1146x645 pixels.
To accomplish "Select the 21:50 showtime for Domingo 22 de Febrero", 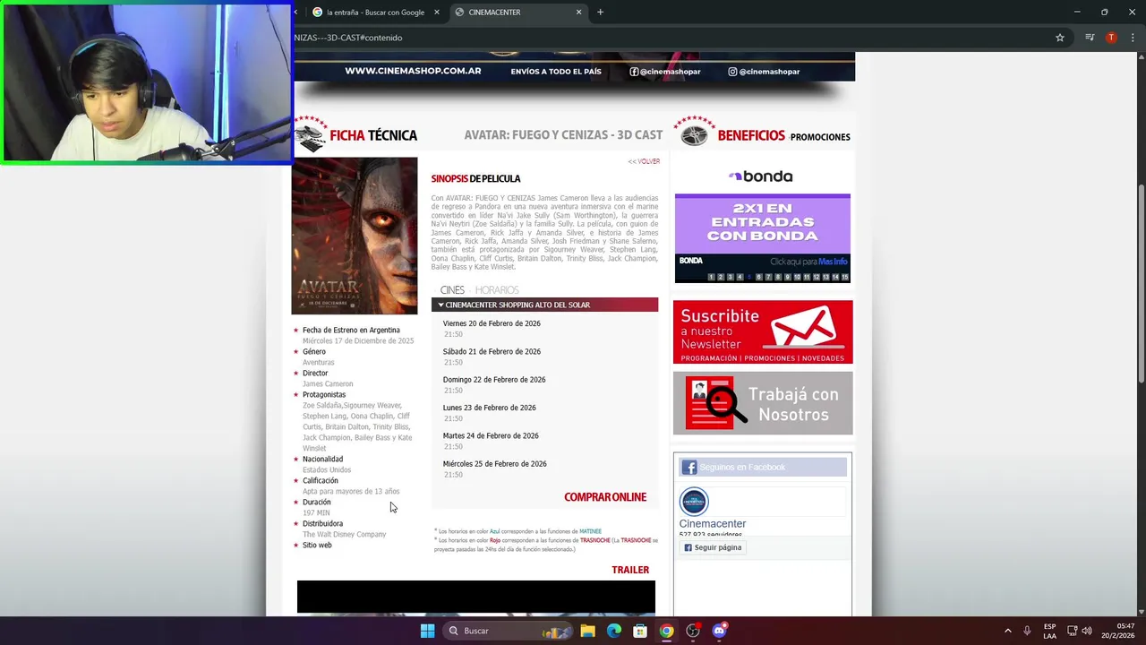I will (453, 391).
